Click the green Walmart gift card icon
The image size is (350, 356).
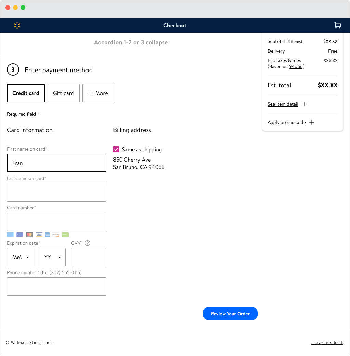pos(65,235)
